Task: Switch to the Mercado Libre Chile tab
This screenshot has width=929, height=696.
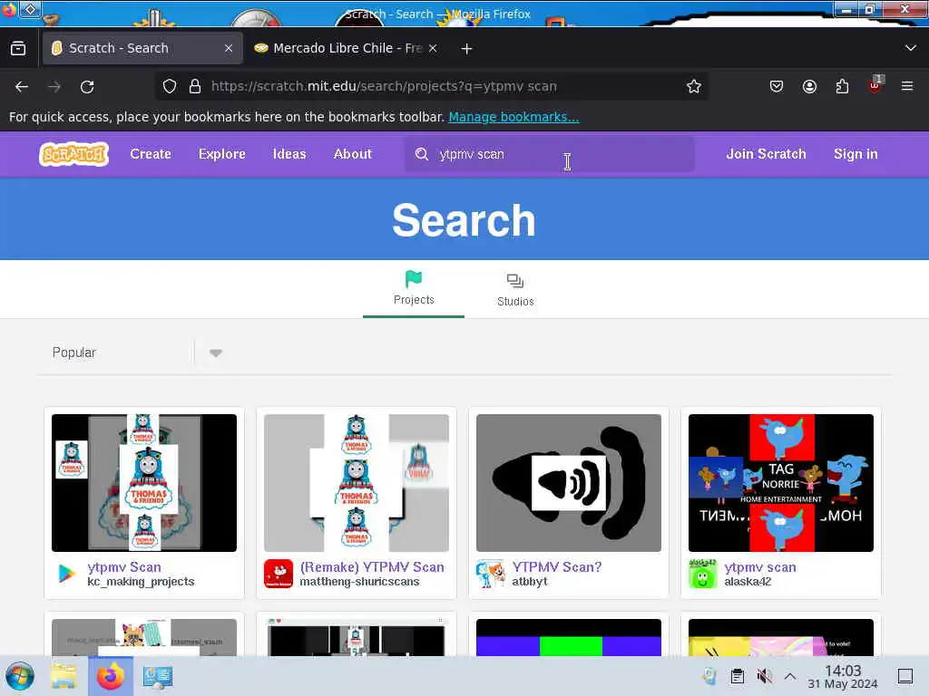Action: click(346, 49)
